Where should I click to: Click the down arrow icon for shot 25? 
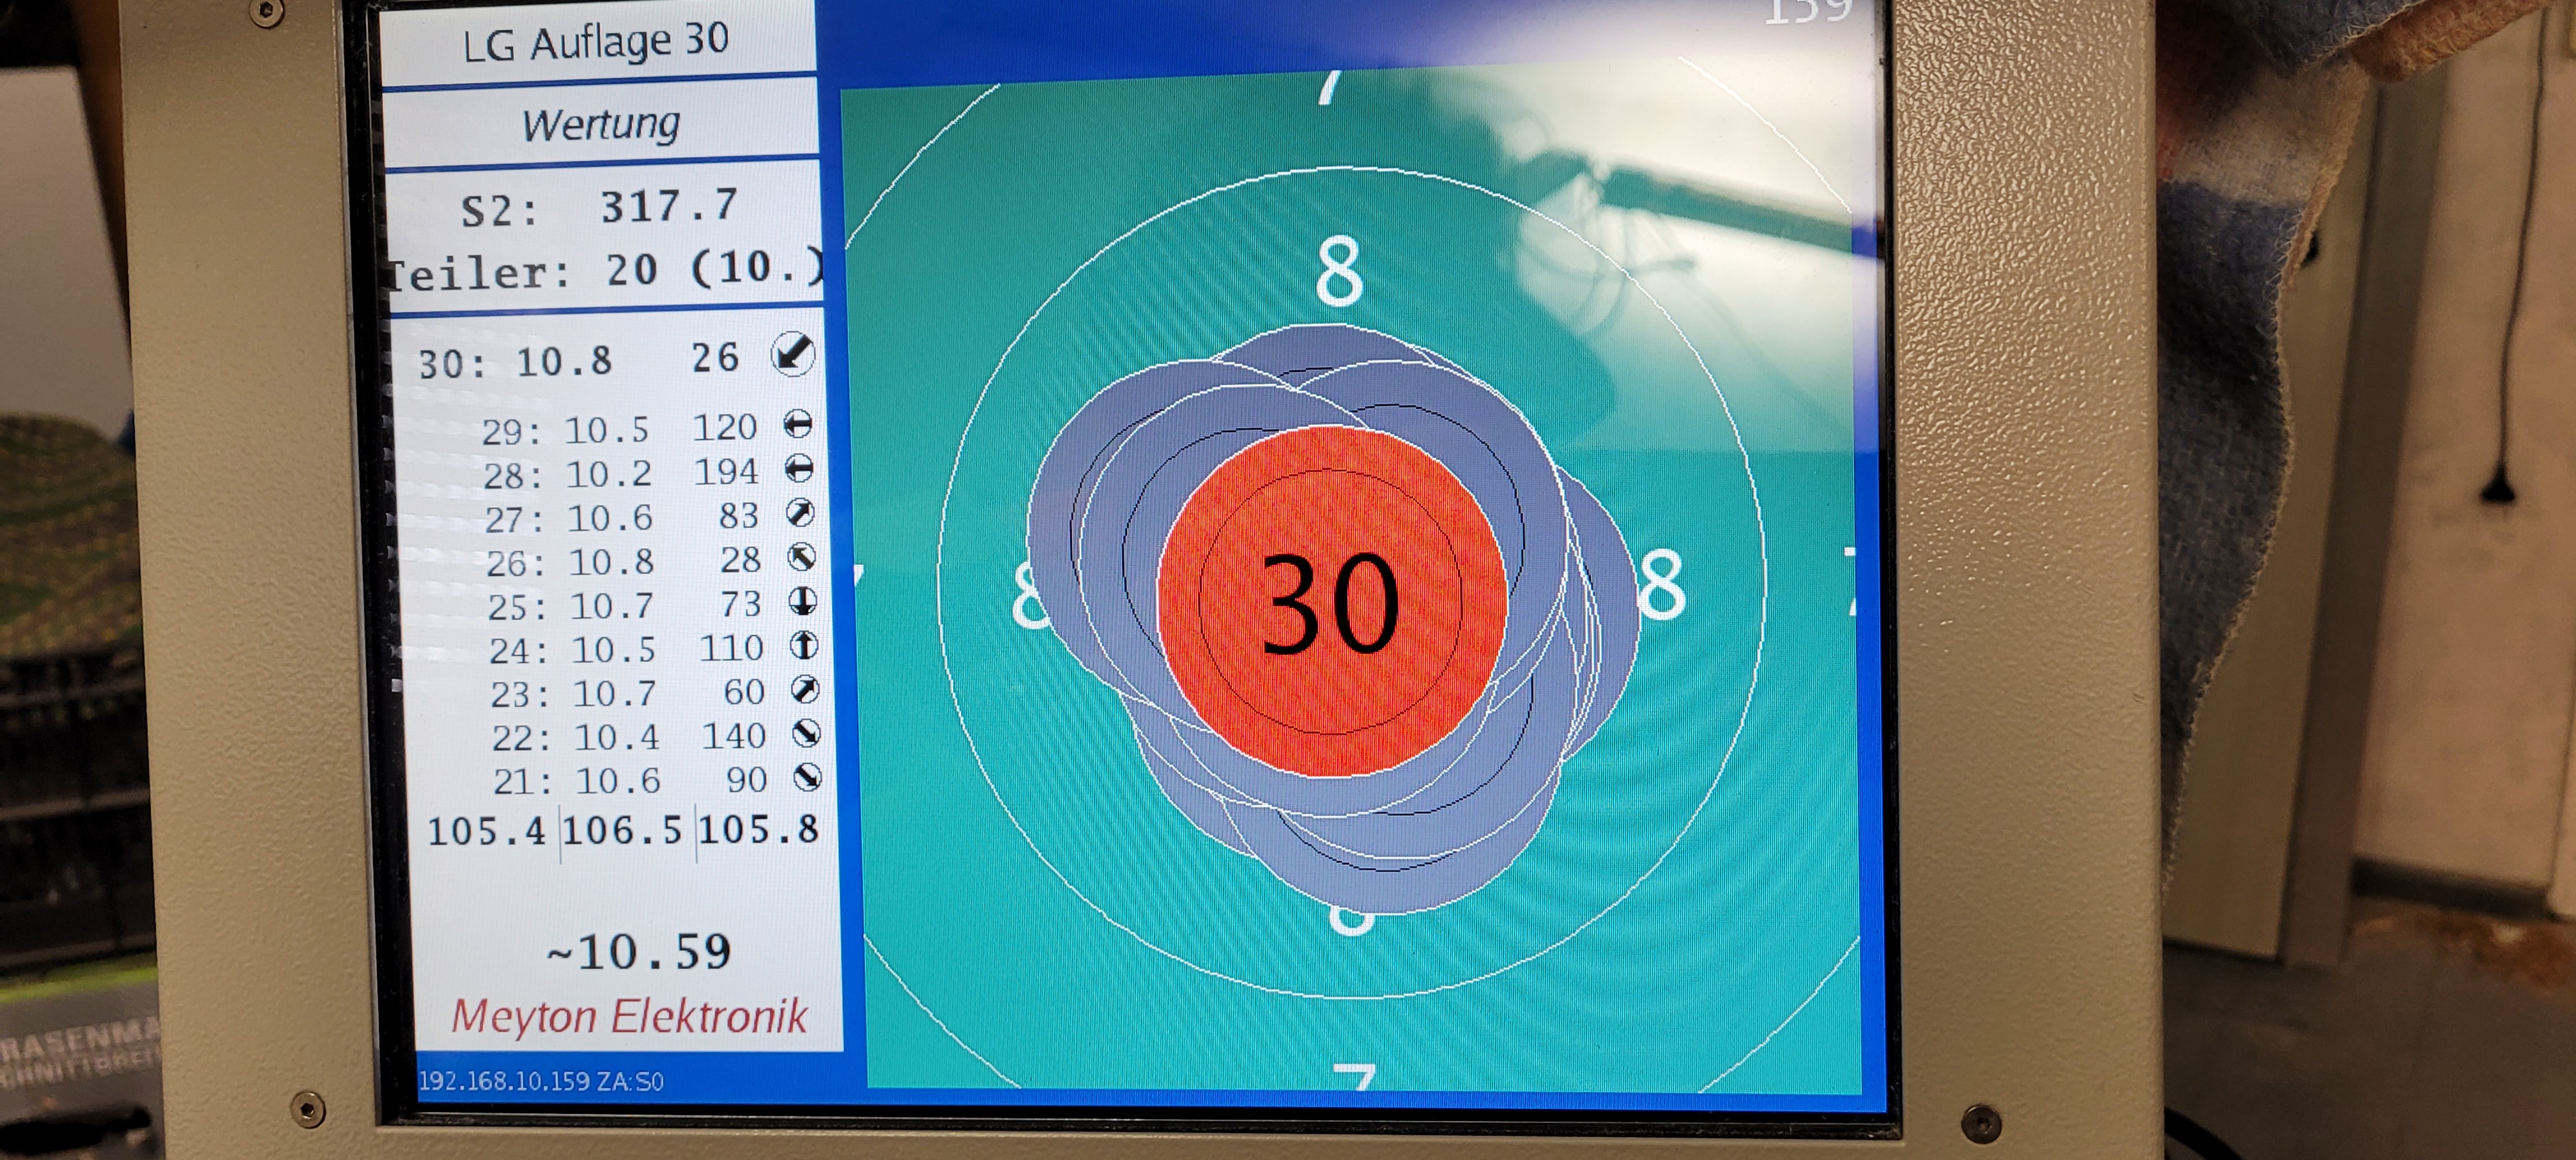click(x=803, y=600)
